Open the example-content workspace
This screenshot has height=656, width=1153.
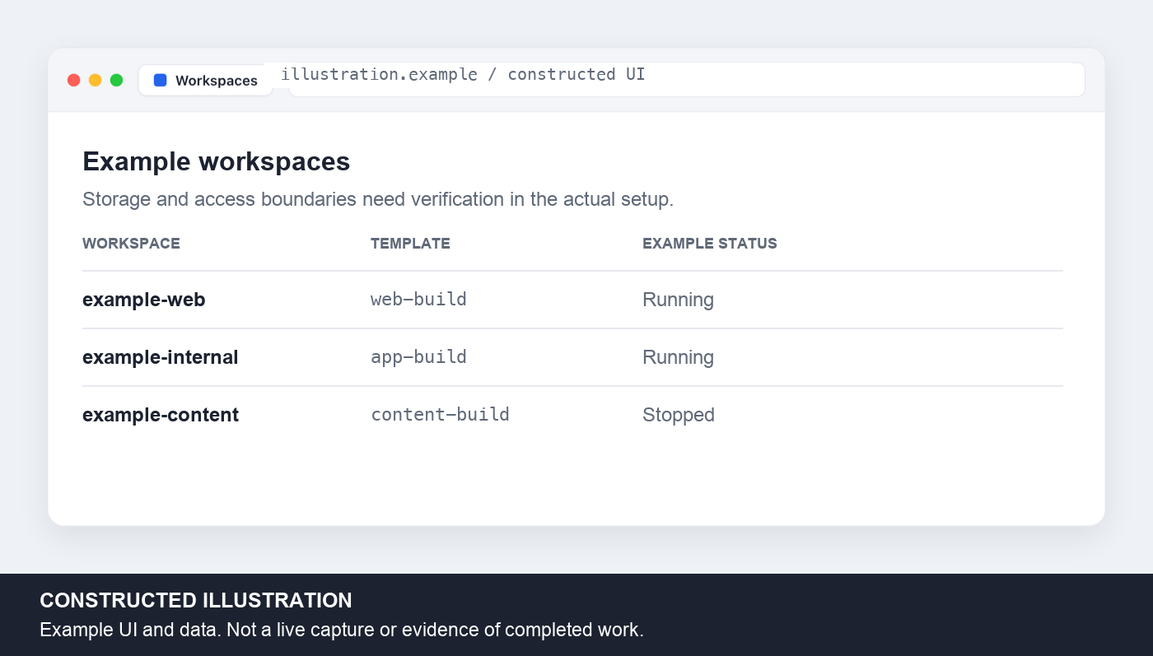click(x=161, y=415)
